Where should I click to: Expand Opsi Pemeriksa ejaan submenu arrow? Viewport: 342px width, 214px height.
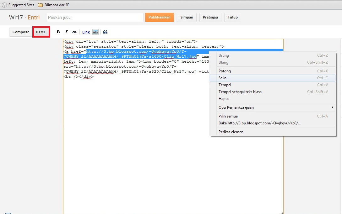[332, 107]
